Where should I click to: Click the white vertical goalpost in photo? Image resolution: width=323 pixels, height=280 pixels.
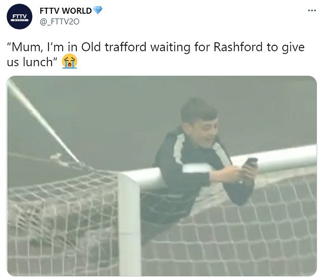pyautogui.click(x=129, y=225)
